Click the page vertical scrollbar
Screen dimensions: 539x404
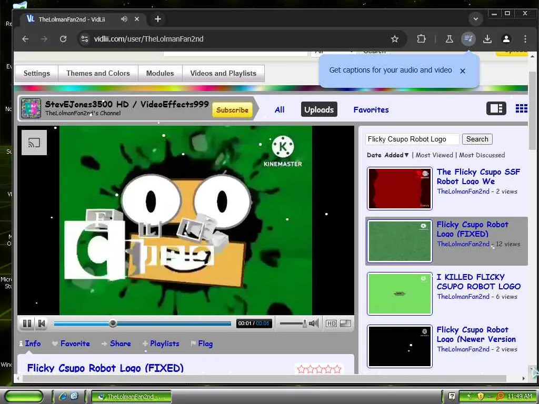(x=532, y=110)
